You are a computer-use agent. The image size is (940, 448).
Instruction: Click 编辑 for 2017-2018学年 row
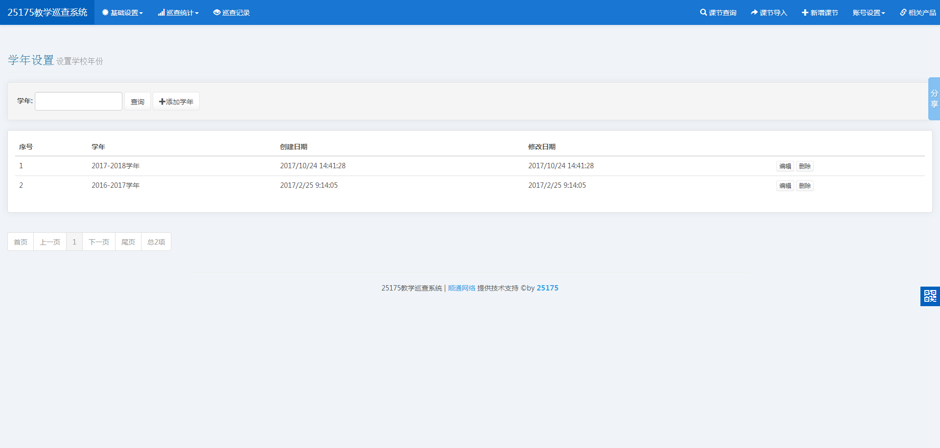(x=785, y=166)
